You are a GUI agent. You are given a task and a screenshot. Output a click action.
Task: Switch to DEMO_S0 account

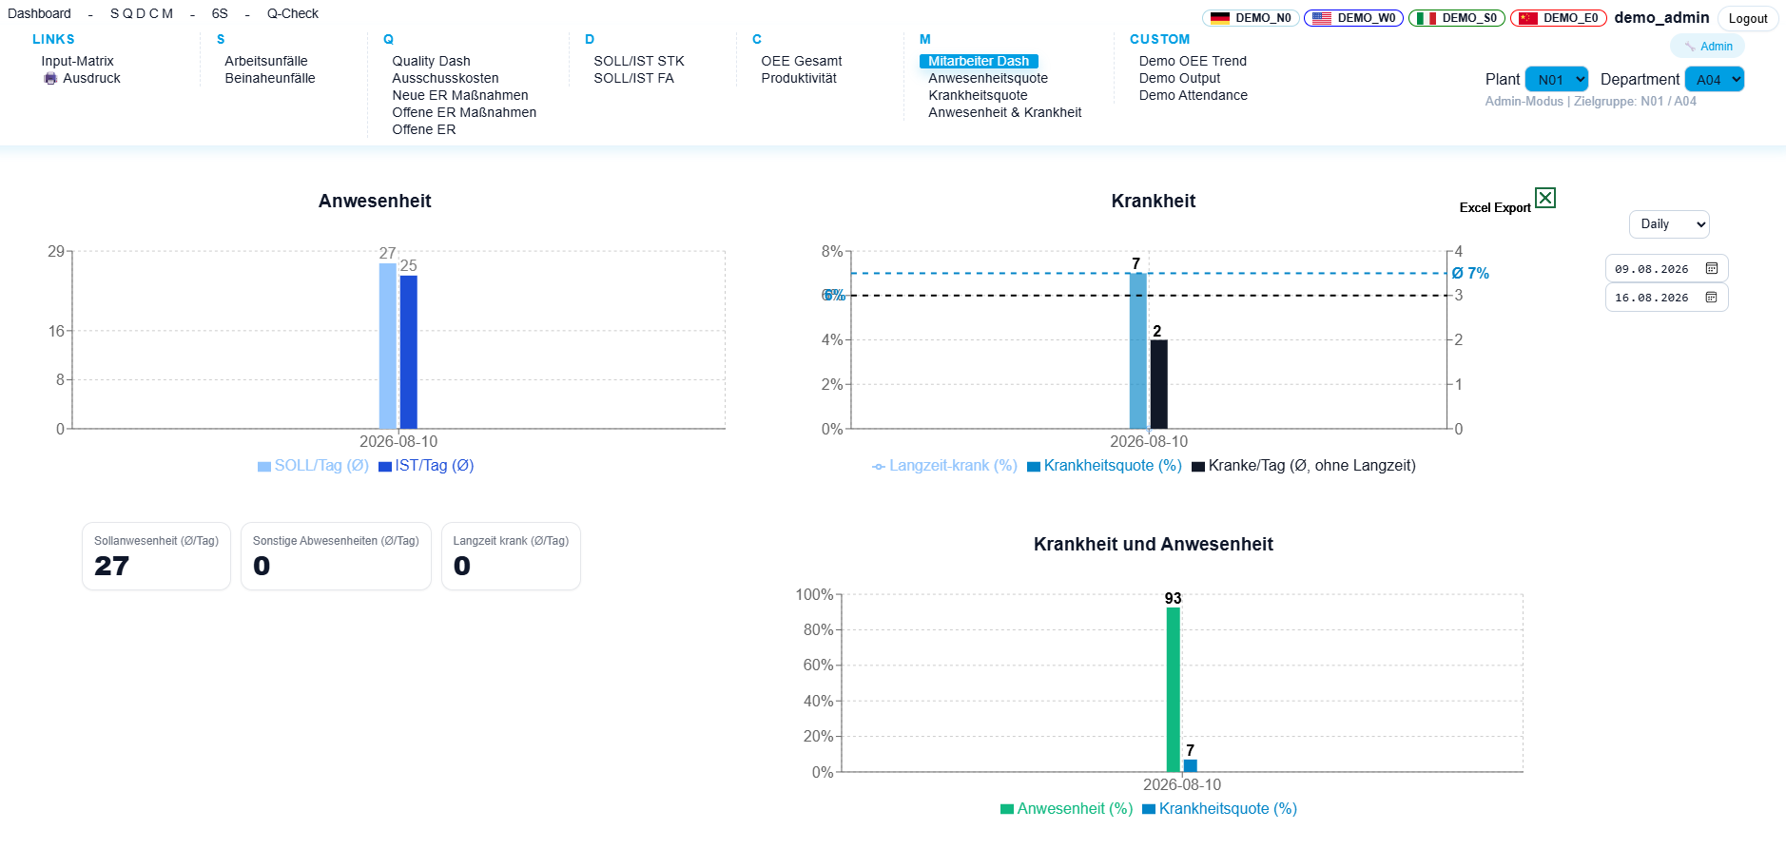click(1457, 18)
